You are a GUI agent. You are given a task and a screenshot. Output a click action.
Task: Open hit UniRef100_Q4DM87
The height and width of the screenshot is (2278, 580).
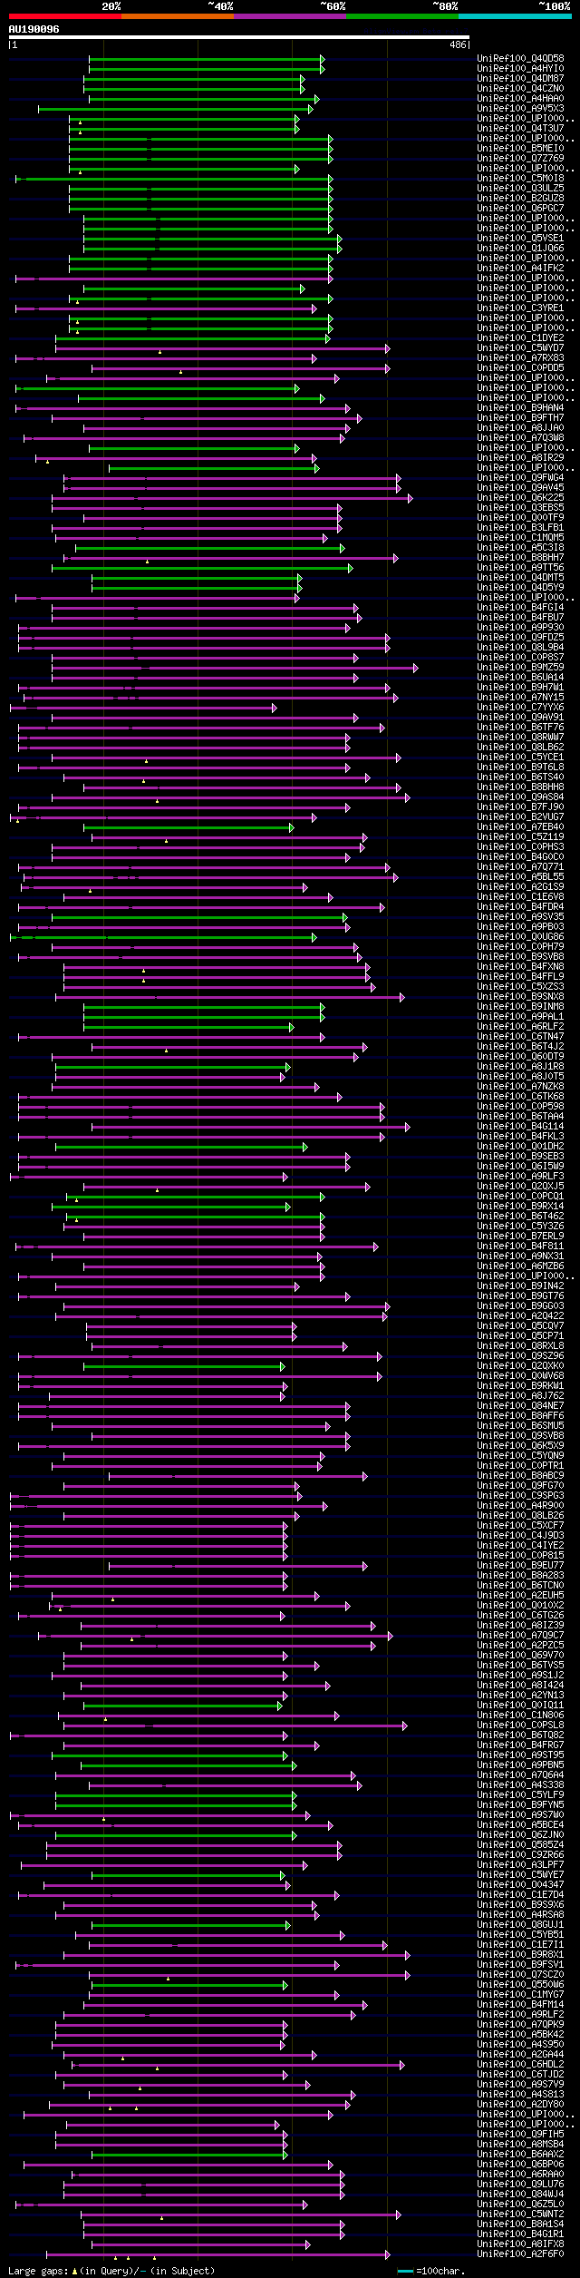520,79
